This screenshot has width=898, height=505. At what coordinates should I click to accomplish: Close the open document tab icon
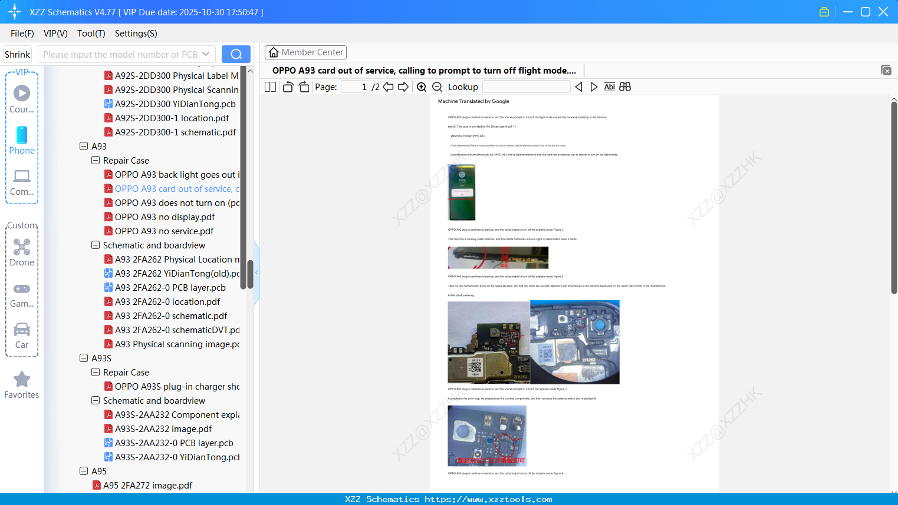click(x=886, y=70)
